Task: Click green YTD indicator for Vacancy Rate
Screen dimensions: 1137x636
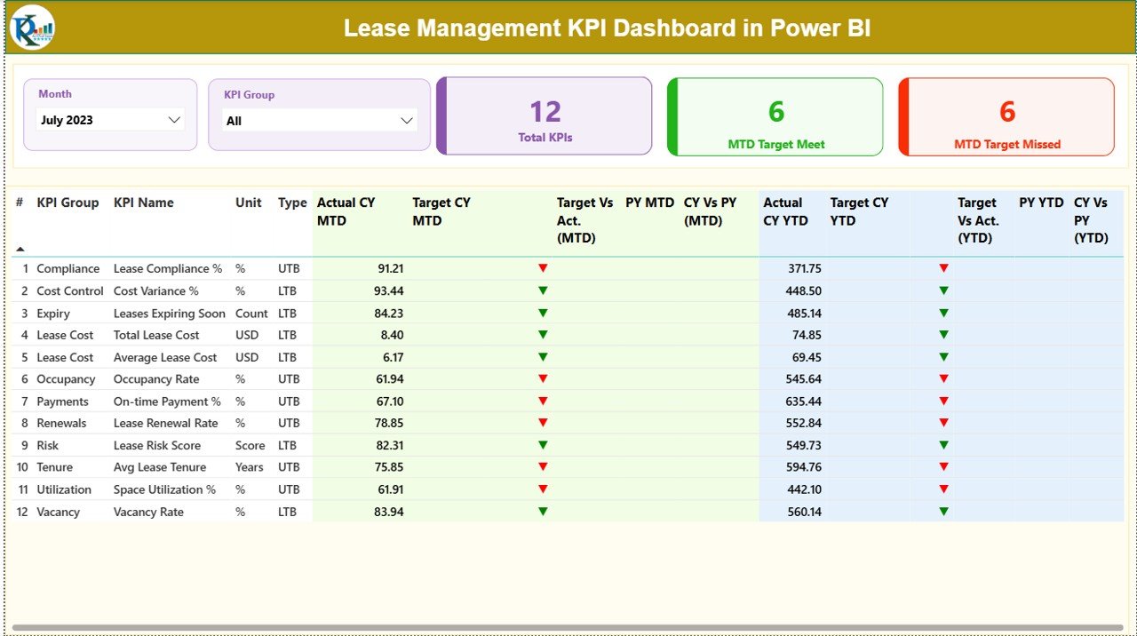Action: (943, 512)
